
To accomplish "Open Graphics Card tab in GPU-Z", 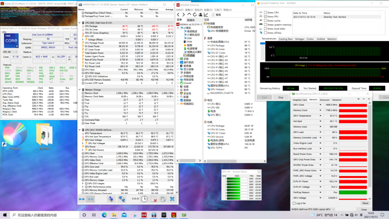I will point(300,100).
